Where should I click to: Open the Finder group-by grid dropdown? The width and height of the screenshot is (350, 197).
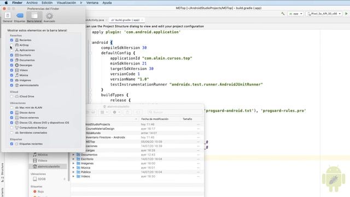[104, 112]
